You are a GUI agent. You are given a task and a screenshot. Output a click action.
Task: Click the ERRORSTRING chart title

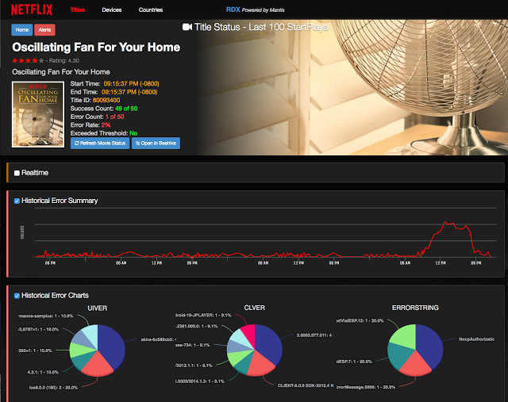coord(415,308)
